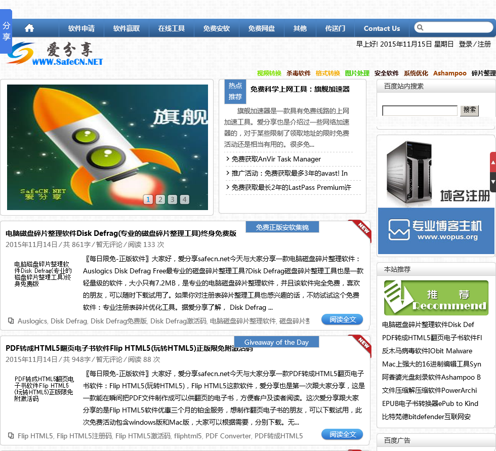Open the 碎片整理 category link
Screen dimensions: 496x451
(484, 73)
